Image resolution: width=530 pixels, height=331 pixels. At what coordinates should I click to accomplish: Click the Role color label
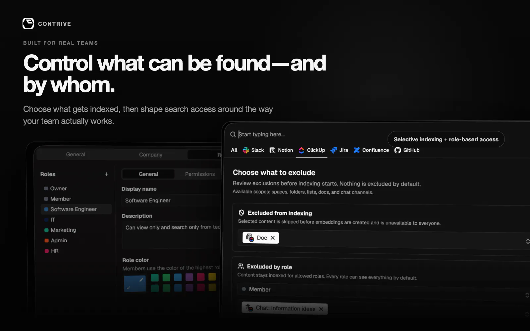click(135, 260)
